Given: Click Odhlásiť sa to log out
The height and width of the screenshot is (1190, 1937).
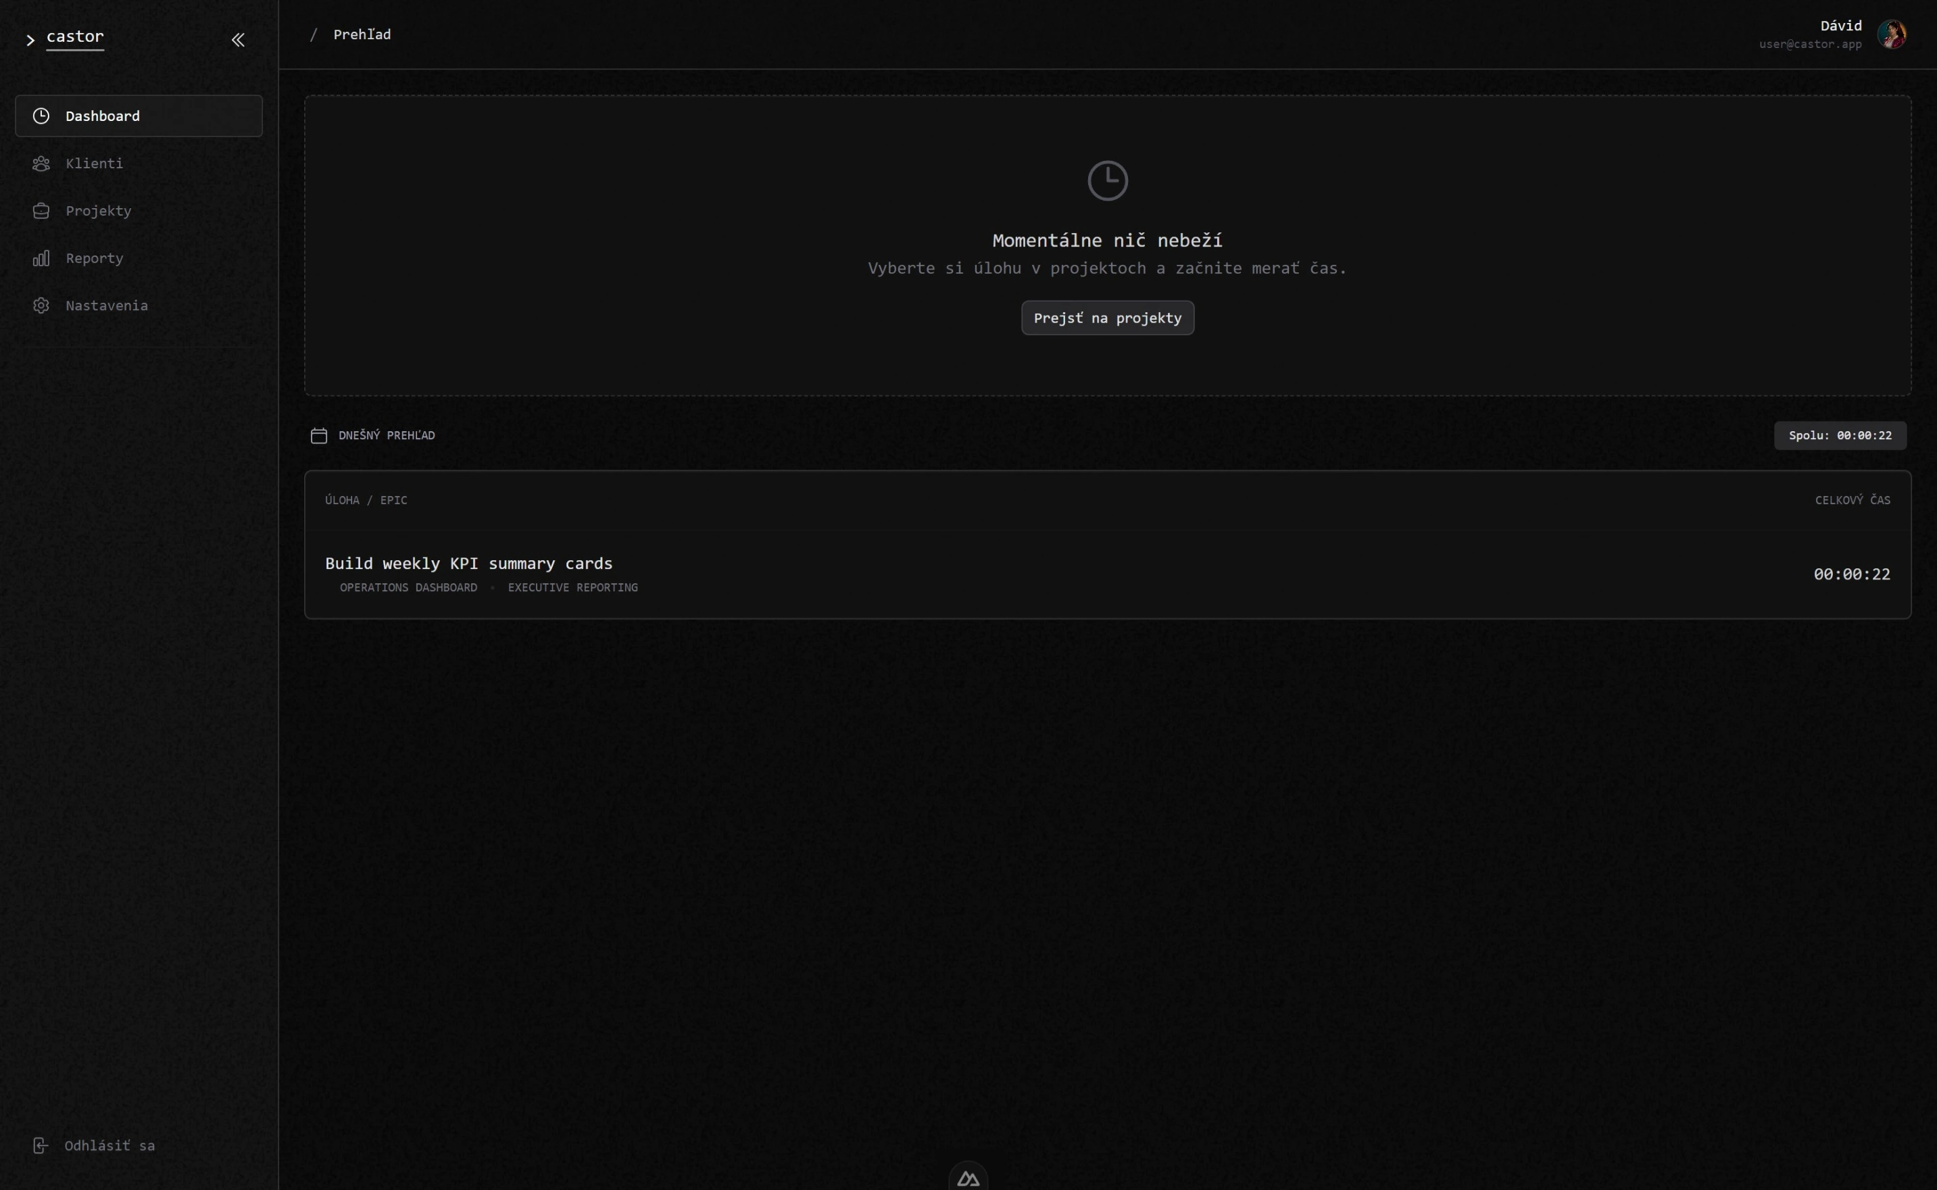Looking at the screenshot, I should [x=109, y=1145].
